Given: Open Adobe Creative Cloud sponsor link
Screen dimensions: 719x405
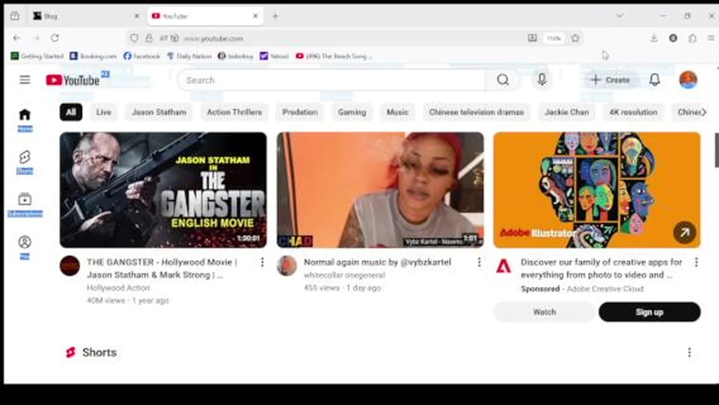Looking at the screenshot, I should point(605,289).
